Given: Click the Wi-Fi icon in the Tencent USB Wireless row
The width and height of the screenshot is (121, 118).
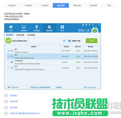Looking at the screenshot, I should click(12, 62).
